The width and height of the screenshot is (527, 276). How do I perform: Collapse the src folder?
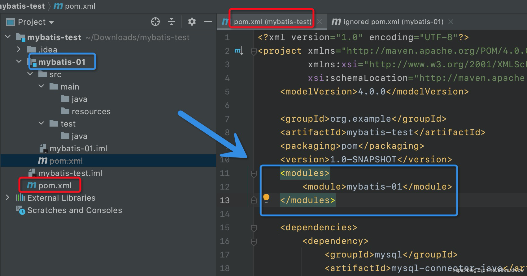point(30,74)
